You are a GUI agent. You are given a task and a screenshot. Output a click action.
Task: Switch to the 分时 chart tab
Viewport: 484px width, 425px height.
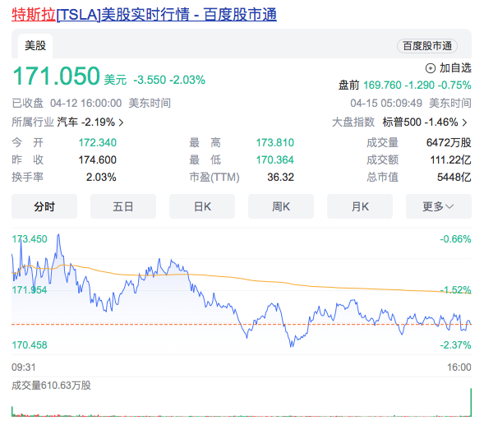[44, 206]
